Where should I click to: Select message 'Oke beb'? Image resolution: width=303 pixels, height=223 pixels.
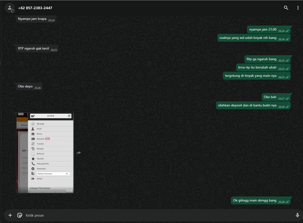tap(276, 97)
